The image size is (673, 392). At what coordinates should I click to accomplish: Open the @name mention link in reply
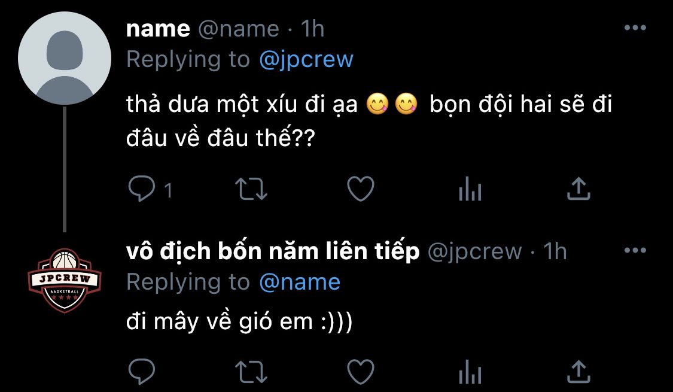pyautogui.click(x=299, y=282)
